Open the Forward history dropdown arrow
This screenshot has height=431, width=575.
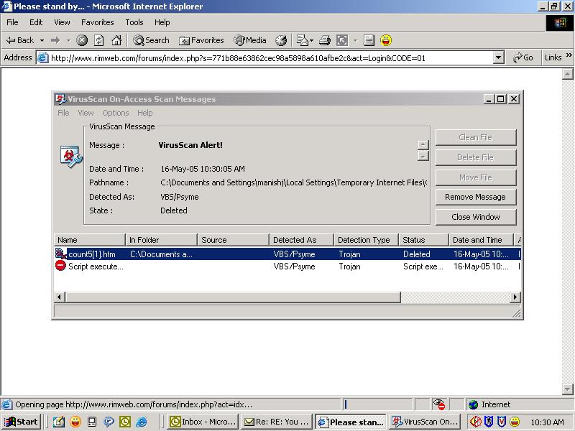pos(68,40)
